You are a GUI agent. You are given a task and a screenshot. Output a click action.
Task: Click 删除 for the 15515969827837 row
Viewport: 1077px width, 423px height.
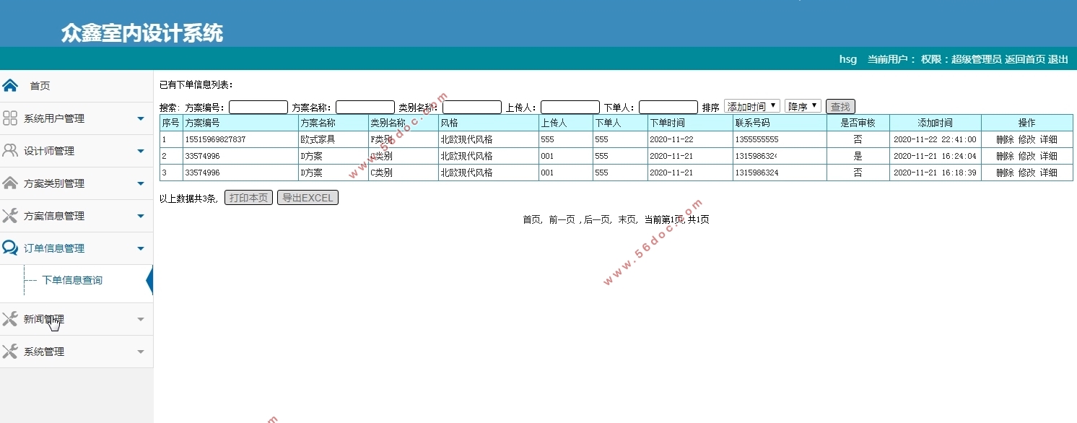(x=1005, y=139)
